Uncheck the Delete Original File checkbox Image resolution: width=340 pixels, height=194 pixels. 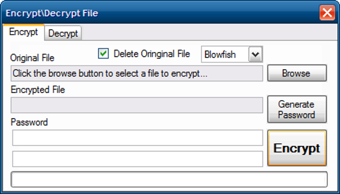103,54
